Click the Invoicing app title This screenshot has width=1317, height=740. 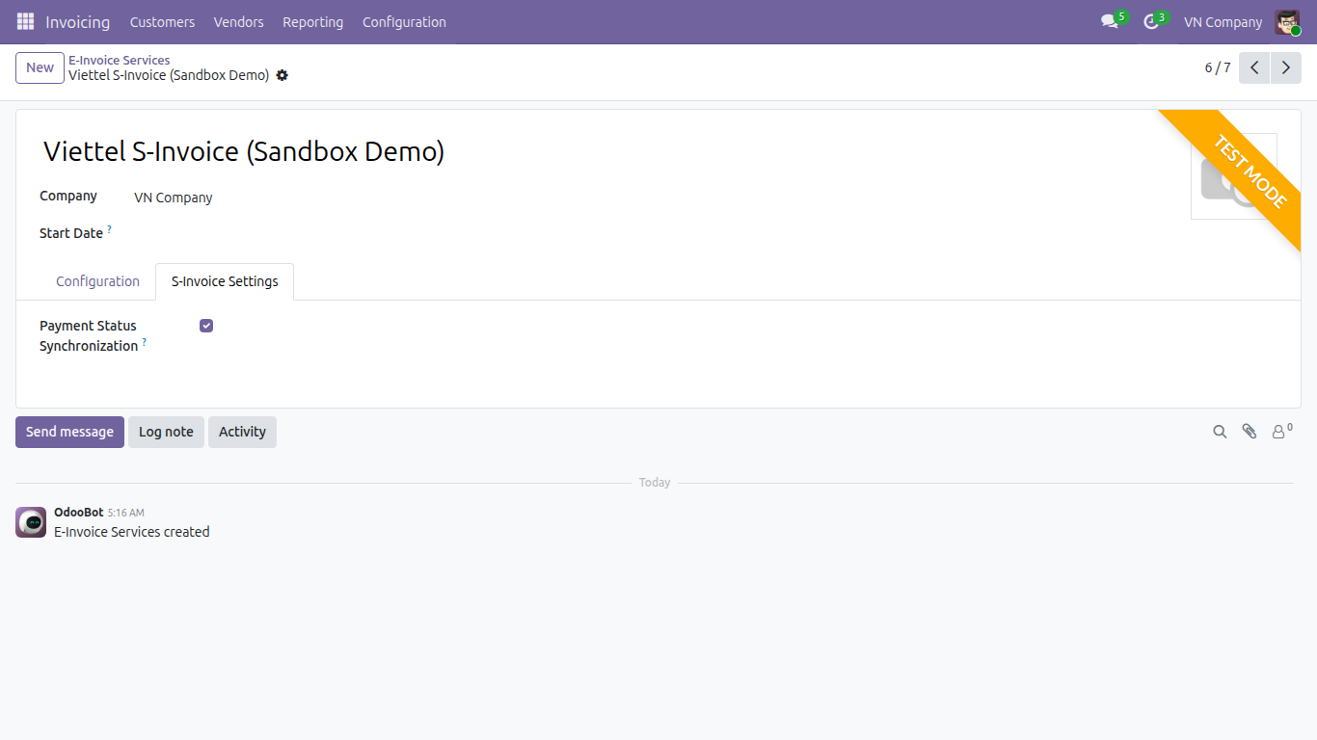(77, 21)
